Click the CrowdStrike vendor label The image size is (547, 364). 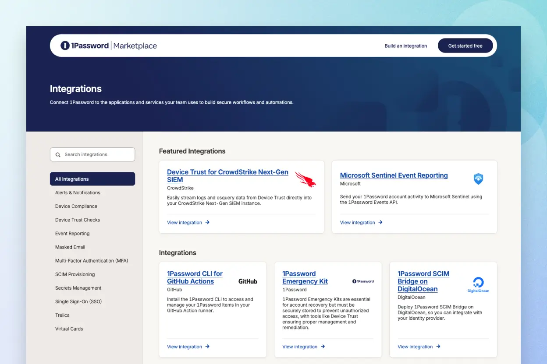point(180,188)
